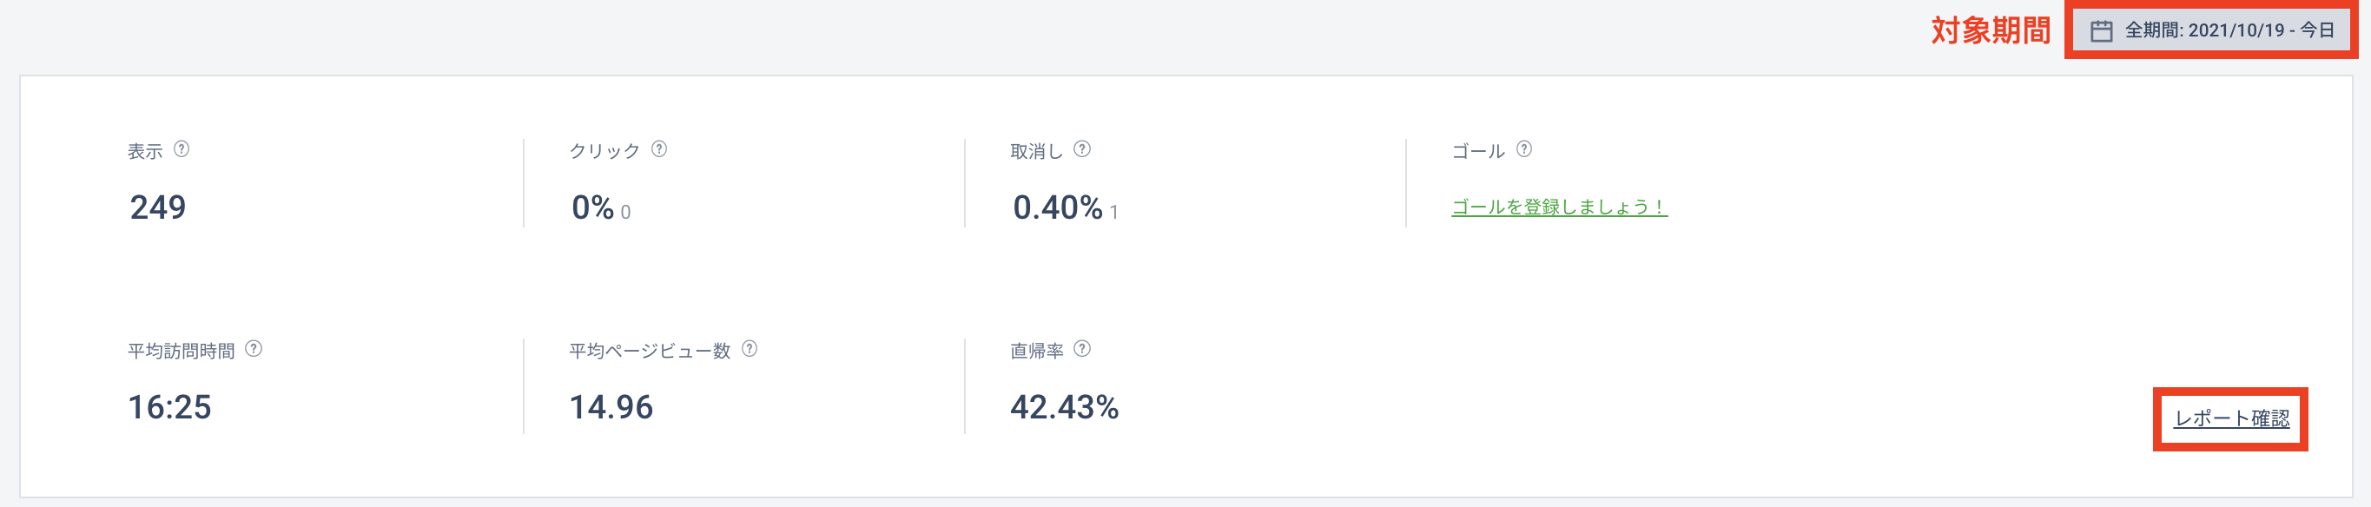Viewport: 2371px width, 507px height.
Task: Click the 42.43% bounce rate value
Action: tap(1065, 408)
